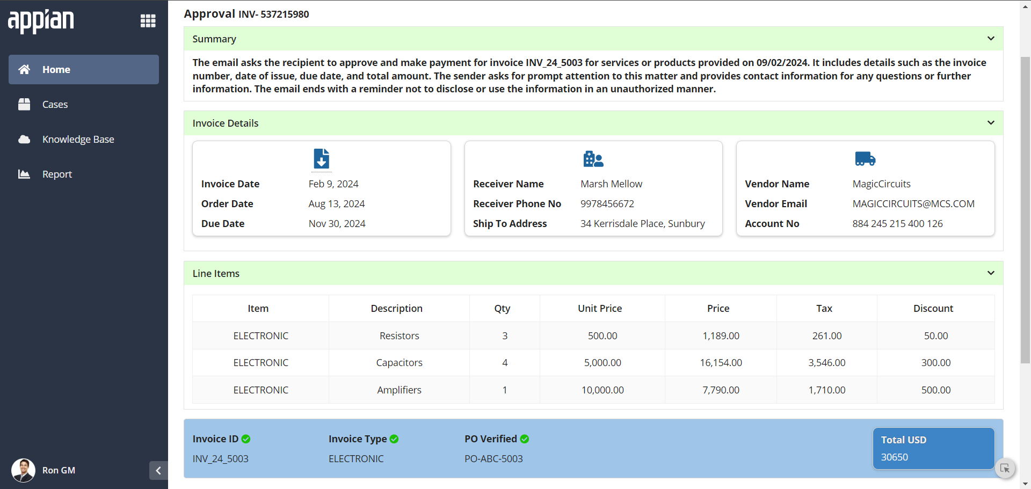Click the Total USD amount box
Screen dimensions: 1031x489
[x=934, y=449]
